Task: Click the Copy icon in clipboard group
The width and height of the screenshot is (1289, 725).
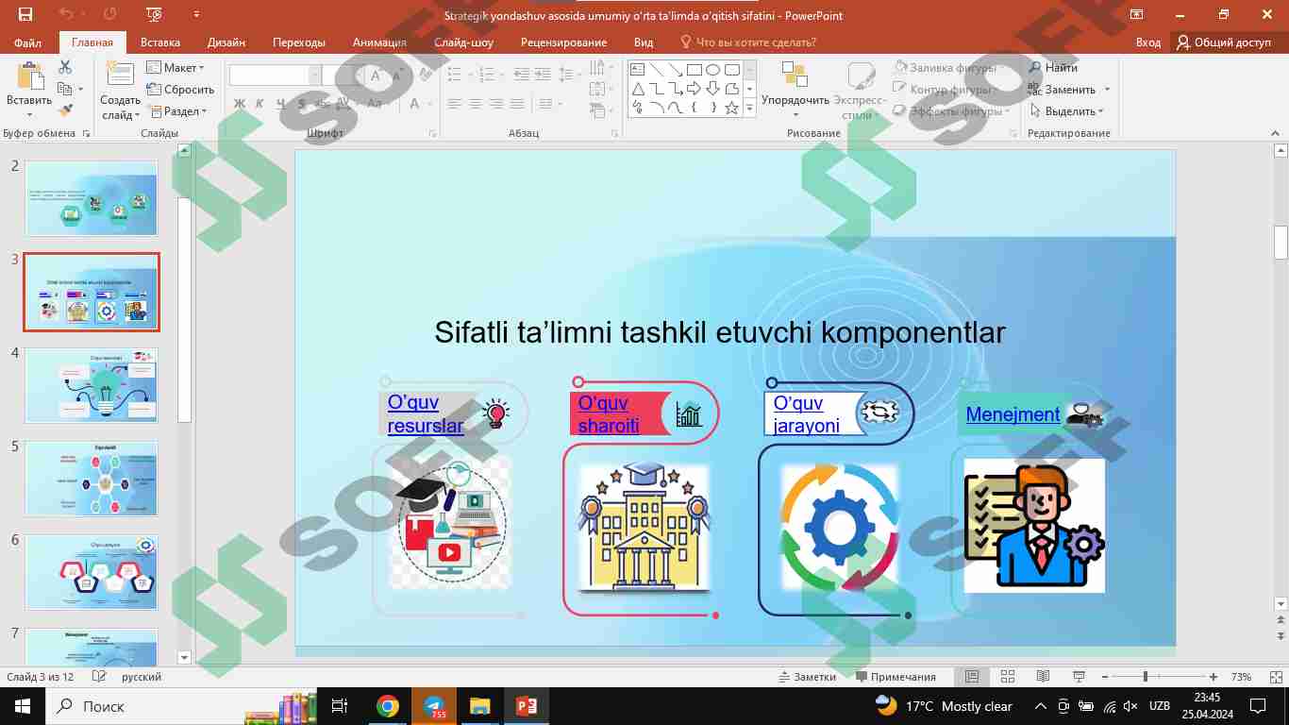Action: 63,89
